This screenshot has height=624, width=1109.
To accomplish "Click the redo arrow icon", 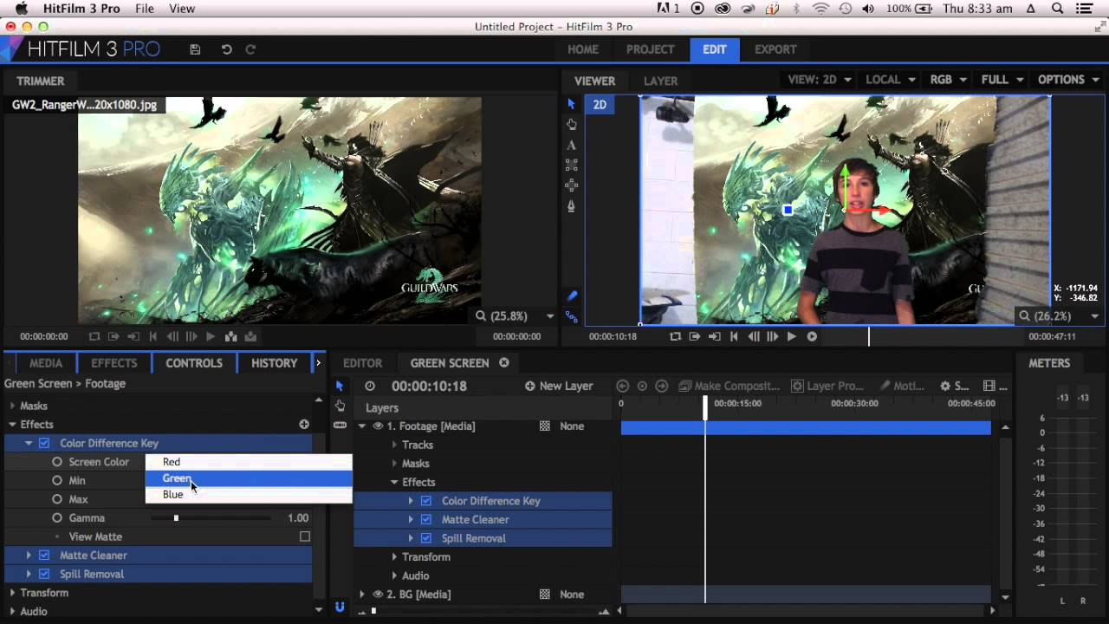I will (250, 49).
